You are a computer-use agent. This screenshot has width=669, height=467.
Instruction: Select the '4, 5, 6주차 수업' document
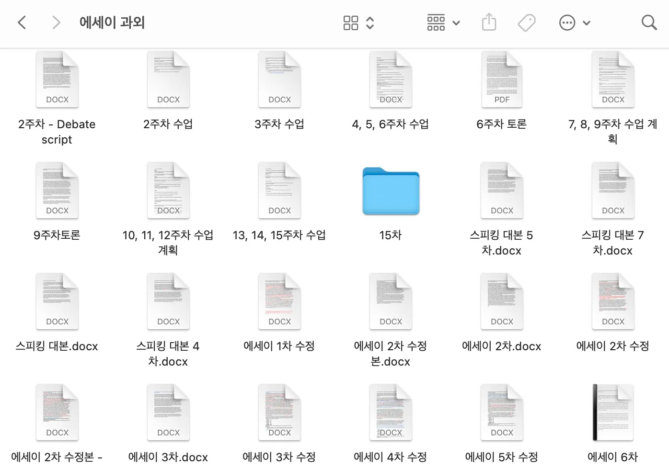pyautogui.click(x=391, y=79)
